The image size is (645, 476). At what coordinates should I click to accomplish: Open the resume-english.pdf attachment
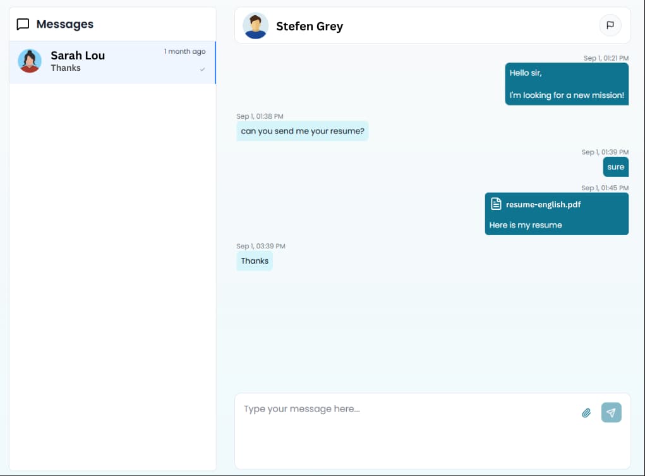[x=543, y=204]
